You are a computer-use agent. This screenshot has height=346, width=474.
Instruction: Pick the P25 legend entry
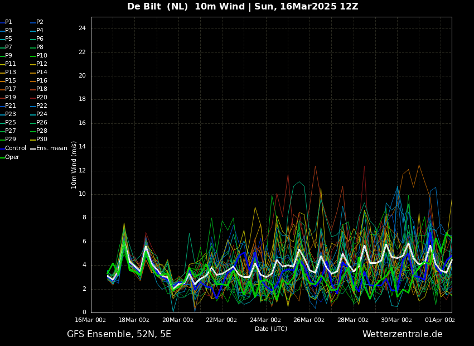click(x=10, y=123)
